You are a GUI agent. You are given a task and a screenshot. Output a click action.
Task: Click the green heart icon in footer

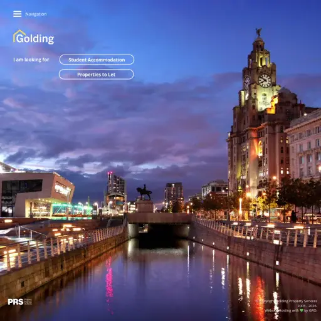[x=302, y=310]
